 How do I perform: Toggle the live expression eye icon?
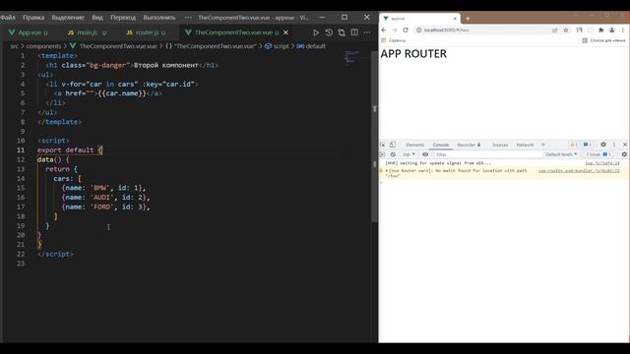[425, 154]
